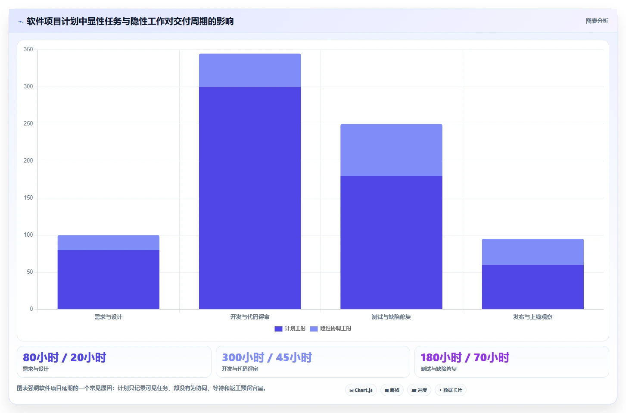Toggle the 计划工时 legend color swatch

point(278,329)
